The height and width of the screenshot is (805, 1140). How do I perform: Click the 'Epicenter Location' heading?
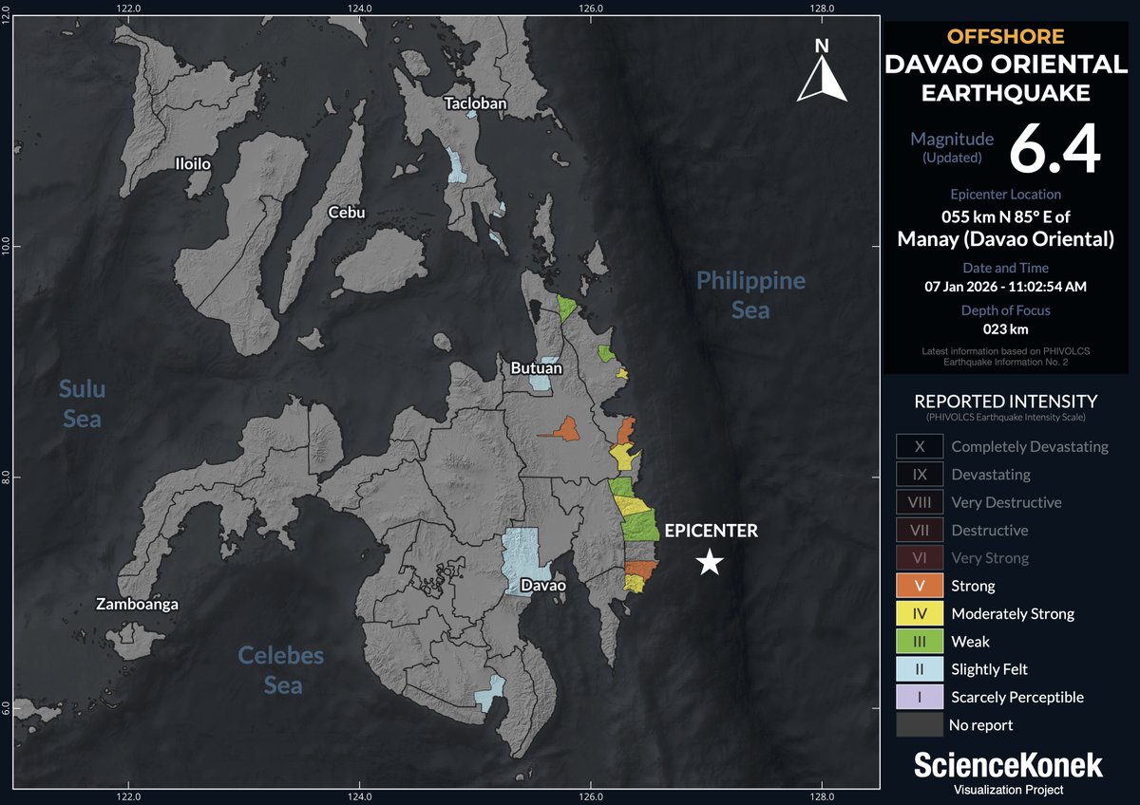coord(1005,195)
